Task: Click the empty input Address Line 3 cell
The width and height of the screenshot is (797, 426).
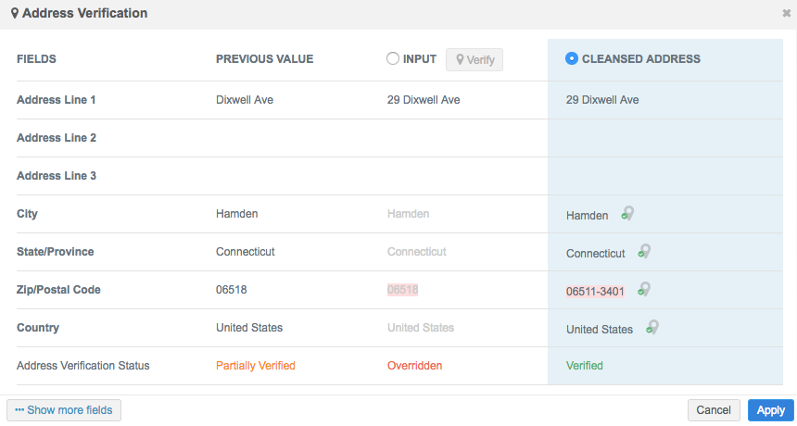Action: (x=463, y=176)
